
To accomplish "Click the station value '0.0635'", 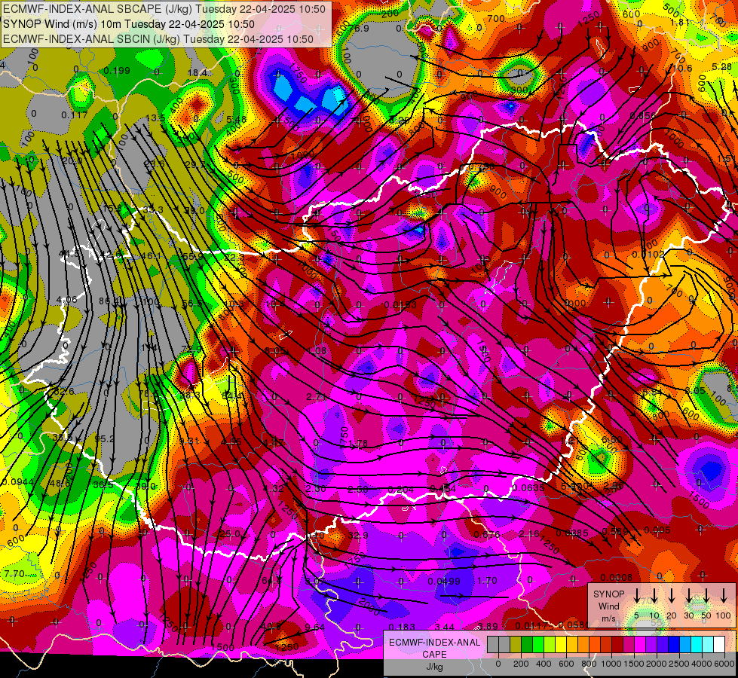I will tap(528, 487).
